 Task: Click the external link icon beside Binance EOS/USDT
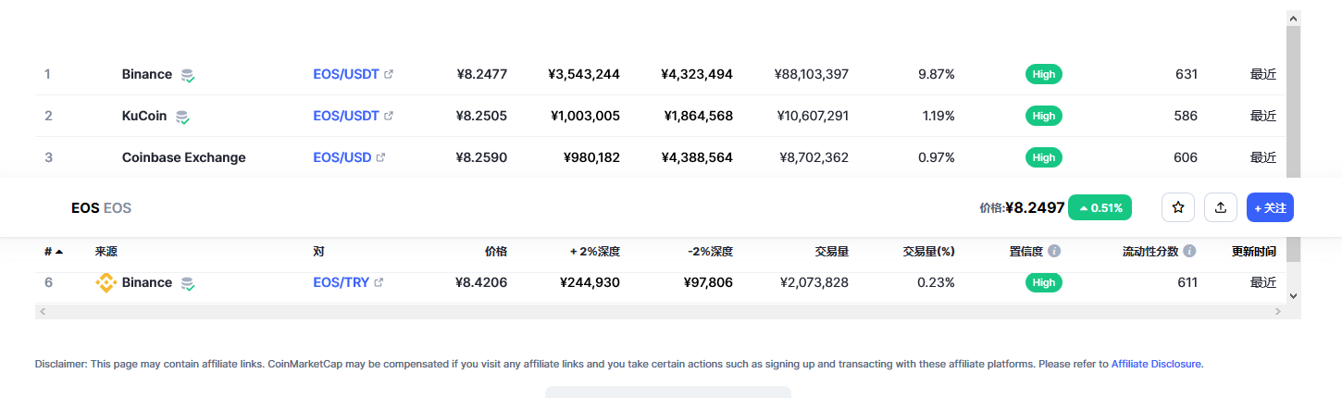[389, 74]
